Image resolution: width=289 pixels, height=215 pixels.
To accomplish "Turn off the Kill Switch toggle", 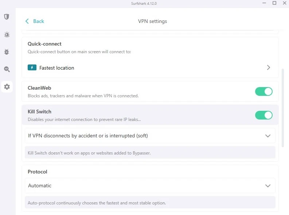I will coord(263,115).
